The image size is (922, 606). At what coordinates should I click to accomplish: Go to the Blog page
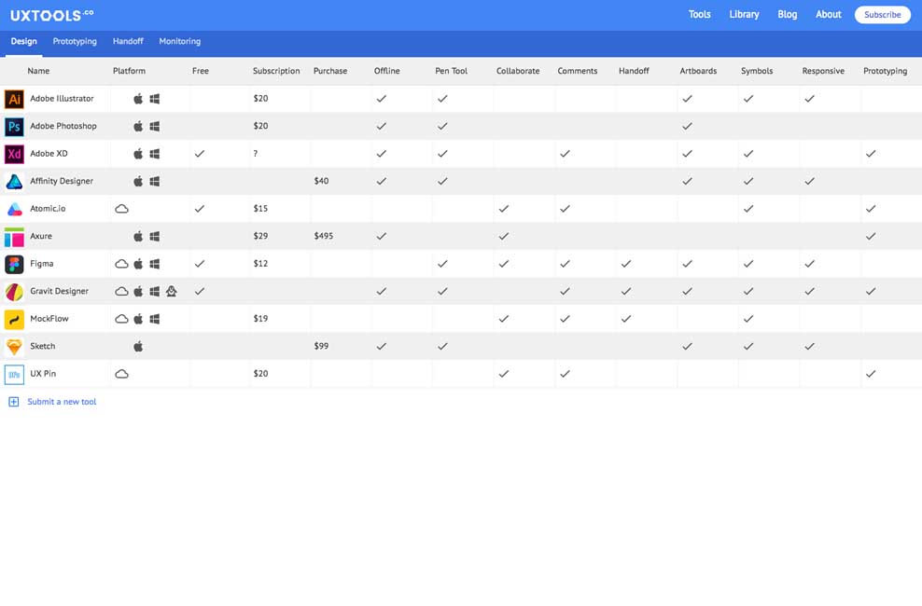pos(787,15)
